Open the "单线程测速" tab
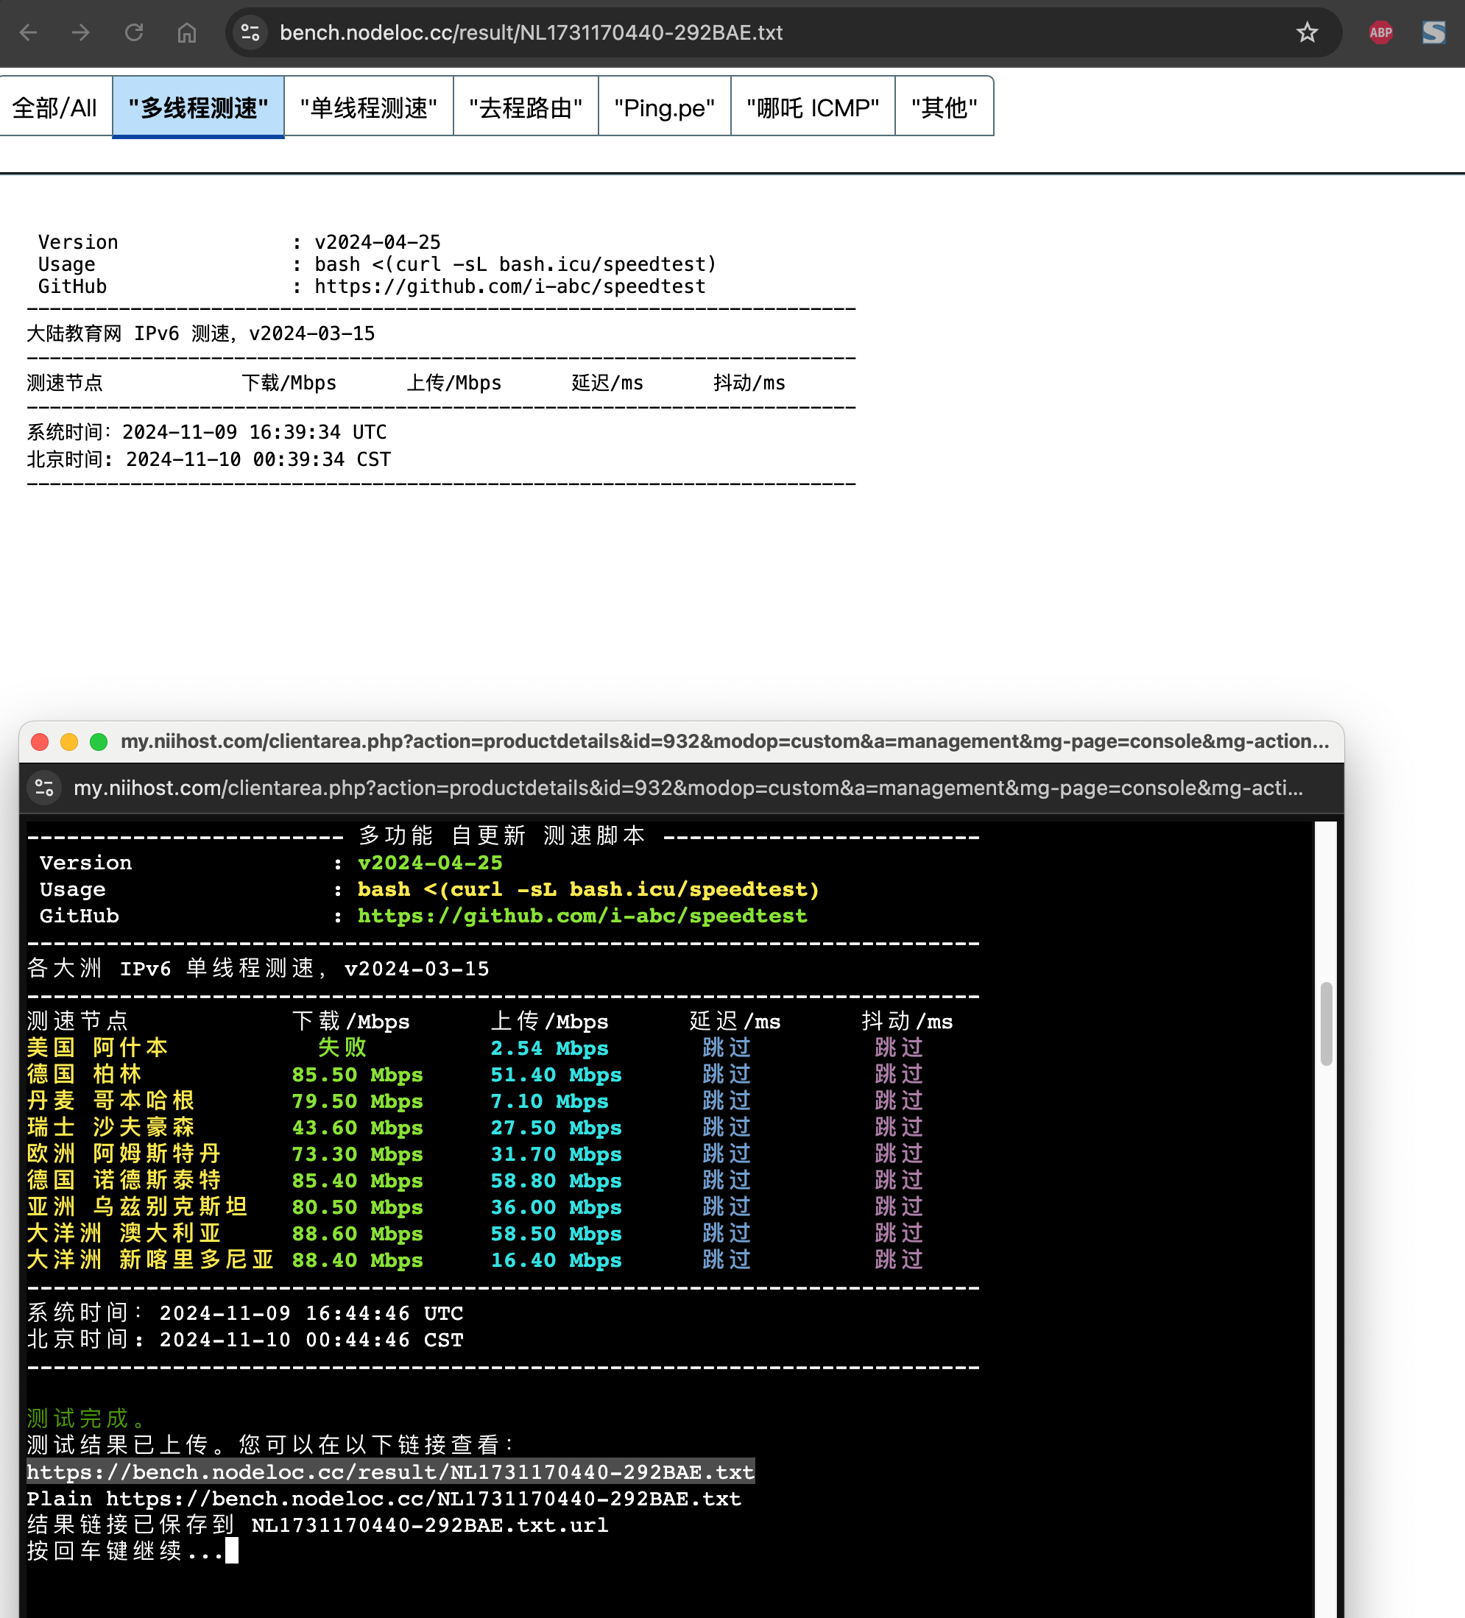 tap(368, 107)
